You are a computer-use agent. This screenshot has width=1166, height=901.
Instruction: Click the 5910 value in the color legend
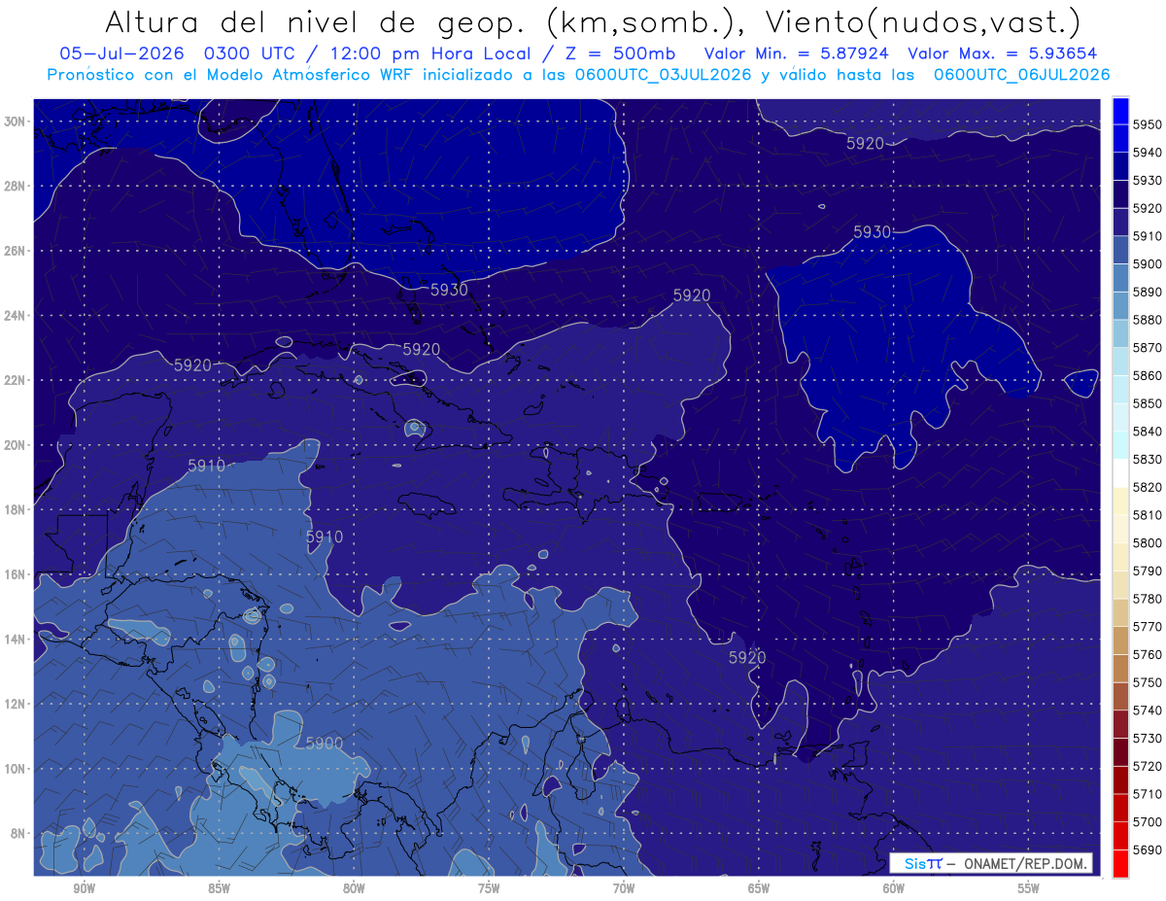point(1147,236)
